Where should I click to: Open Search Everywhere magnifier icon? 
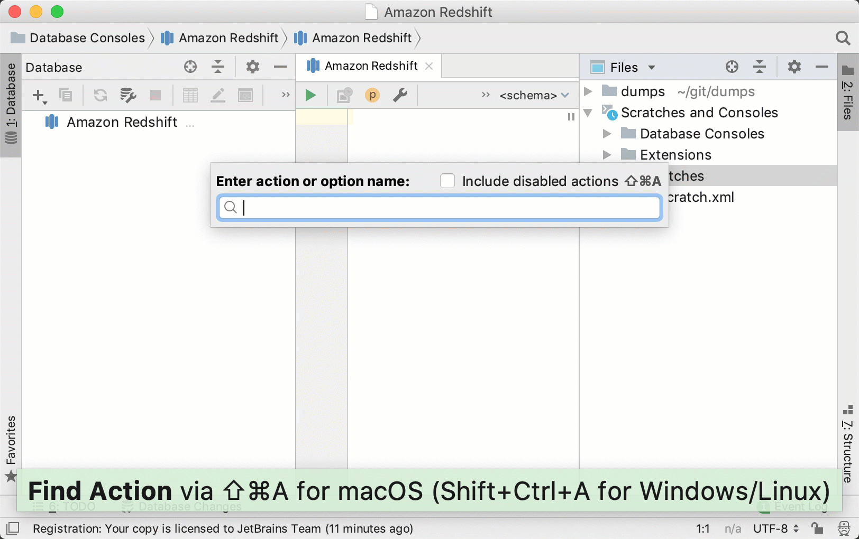pyautogui.click(x=843, y=38)
